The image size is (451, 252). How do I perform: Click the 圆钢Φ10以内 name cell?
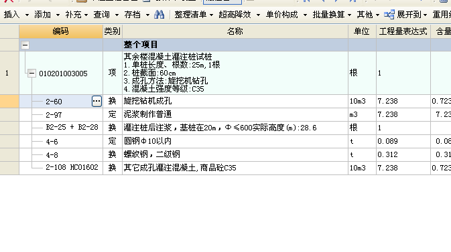[x=235, y=141]
